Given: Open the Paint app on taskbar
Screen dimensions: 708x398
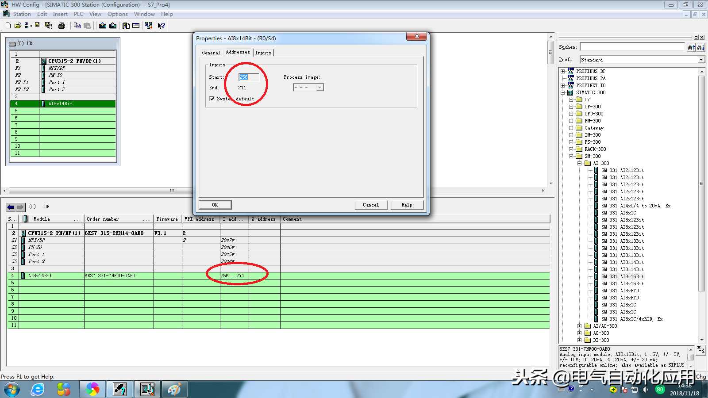Looking at the screenshot, I should (x=174, y=389).
